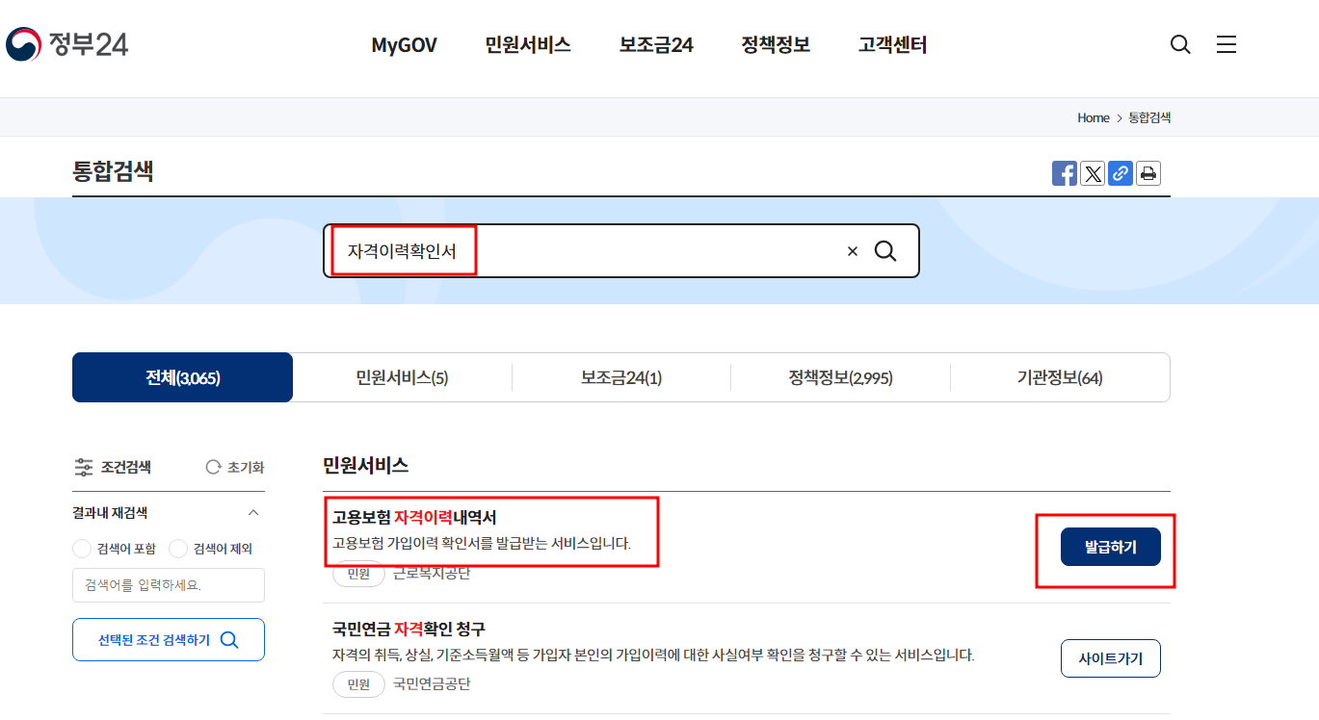Open the hamburger menu
Image resolution: width=1319 pixels, height=720 pixels.
click(1226, 44)
